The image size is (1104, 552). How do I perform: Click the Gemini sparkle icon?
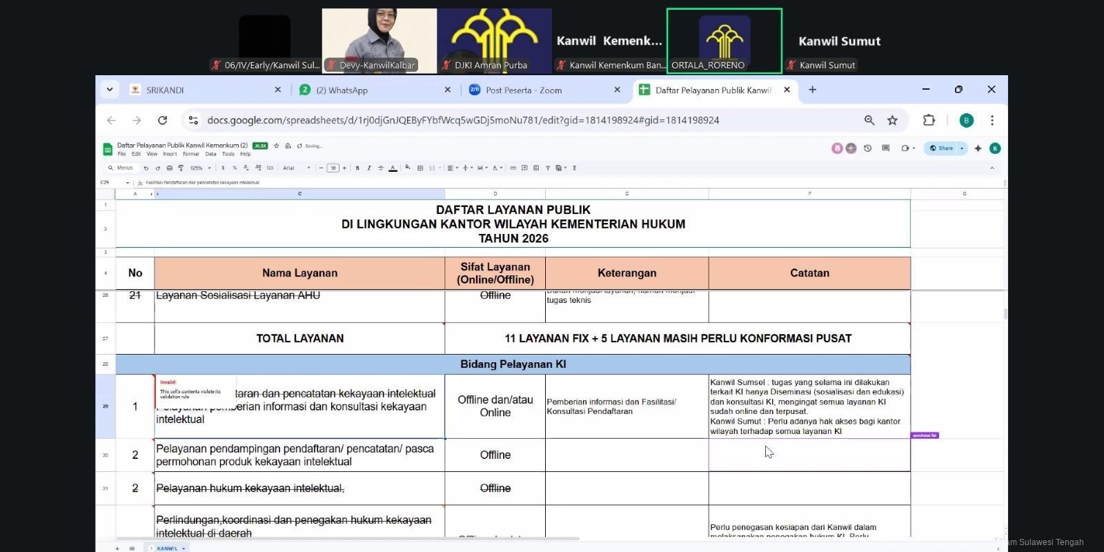pyautogui.click(x=978, y=148)
